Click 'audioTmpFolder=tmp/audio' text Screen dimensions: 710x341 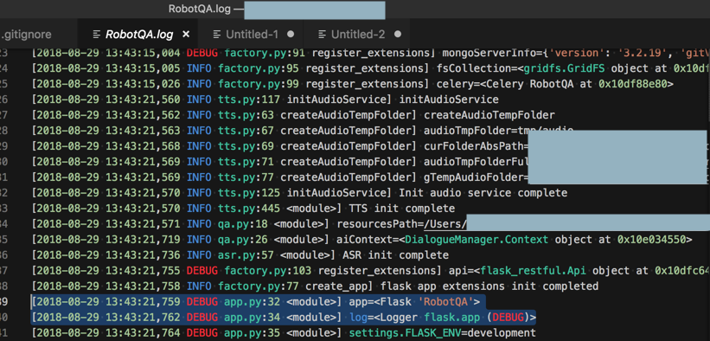click(x=499, y=131)
